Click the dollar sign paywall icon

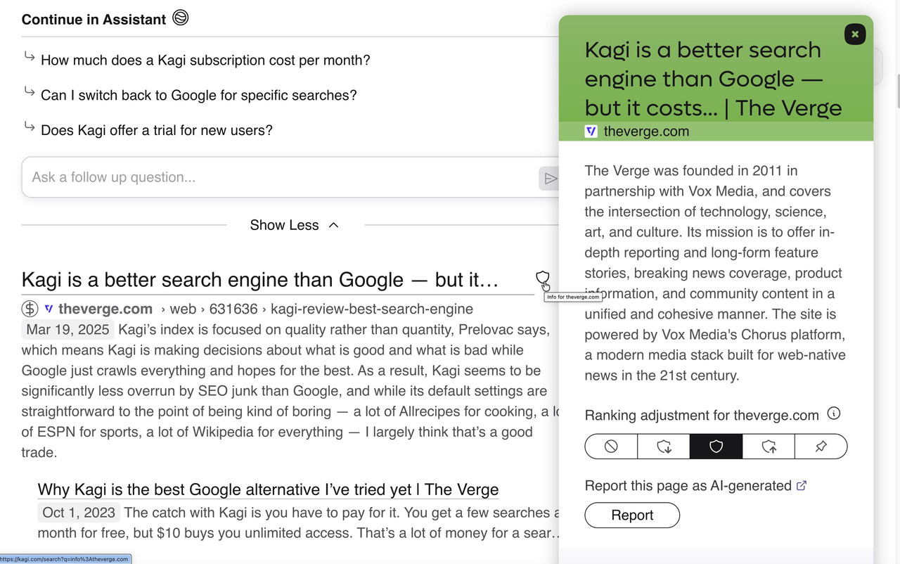30,309
